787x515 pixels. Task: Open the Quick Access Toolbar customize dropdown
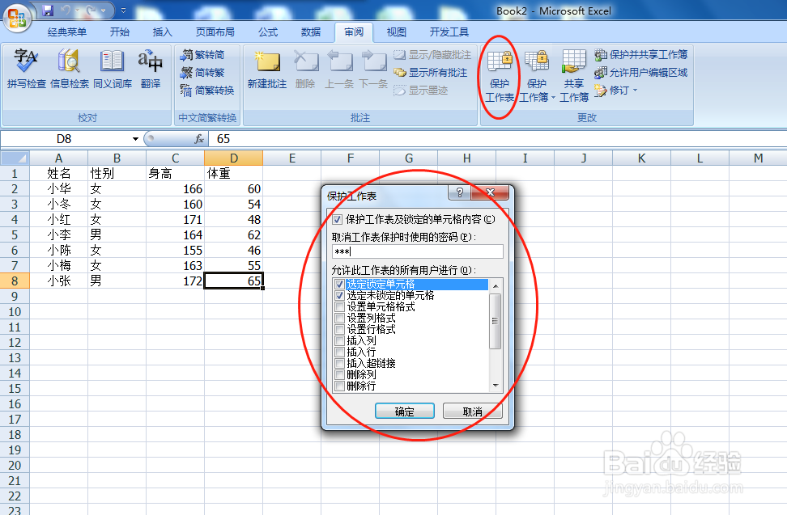[x=122, y=10]
